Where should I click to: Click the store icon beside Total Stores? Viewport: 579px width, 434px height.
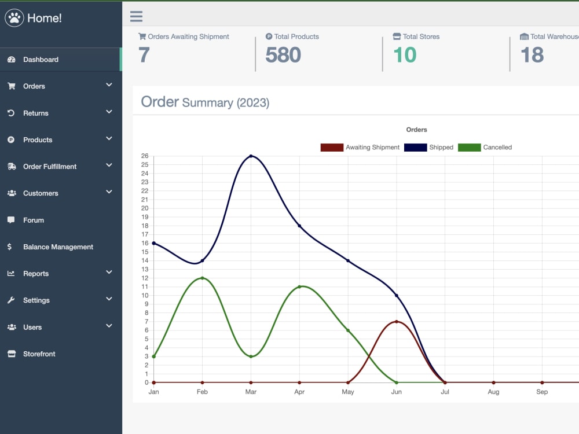coord(397,36)
